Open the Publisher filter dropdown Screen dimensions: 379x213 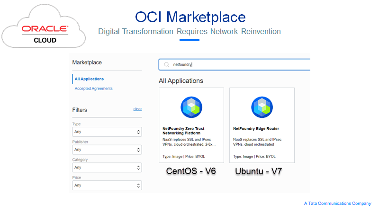(107, 150)
